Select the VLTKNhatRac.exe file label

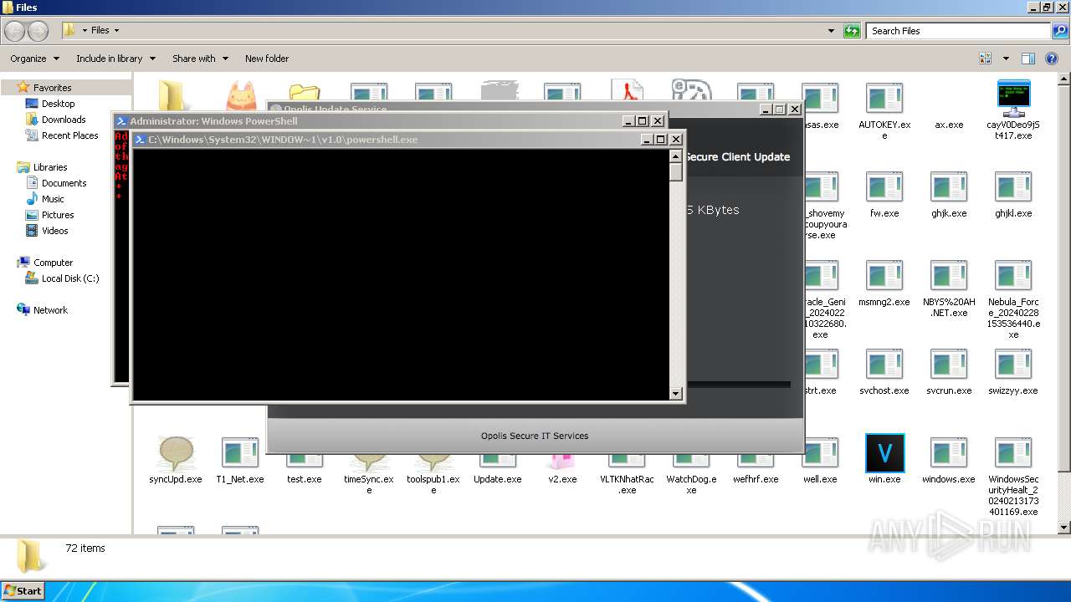click(627, 484)
